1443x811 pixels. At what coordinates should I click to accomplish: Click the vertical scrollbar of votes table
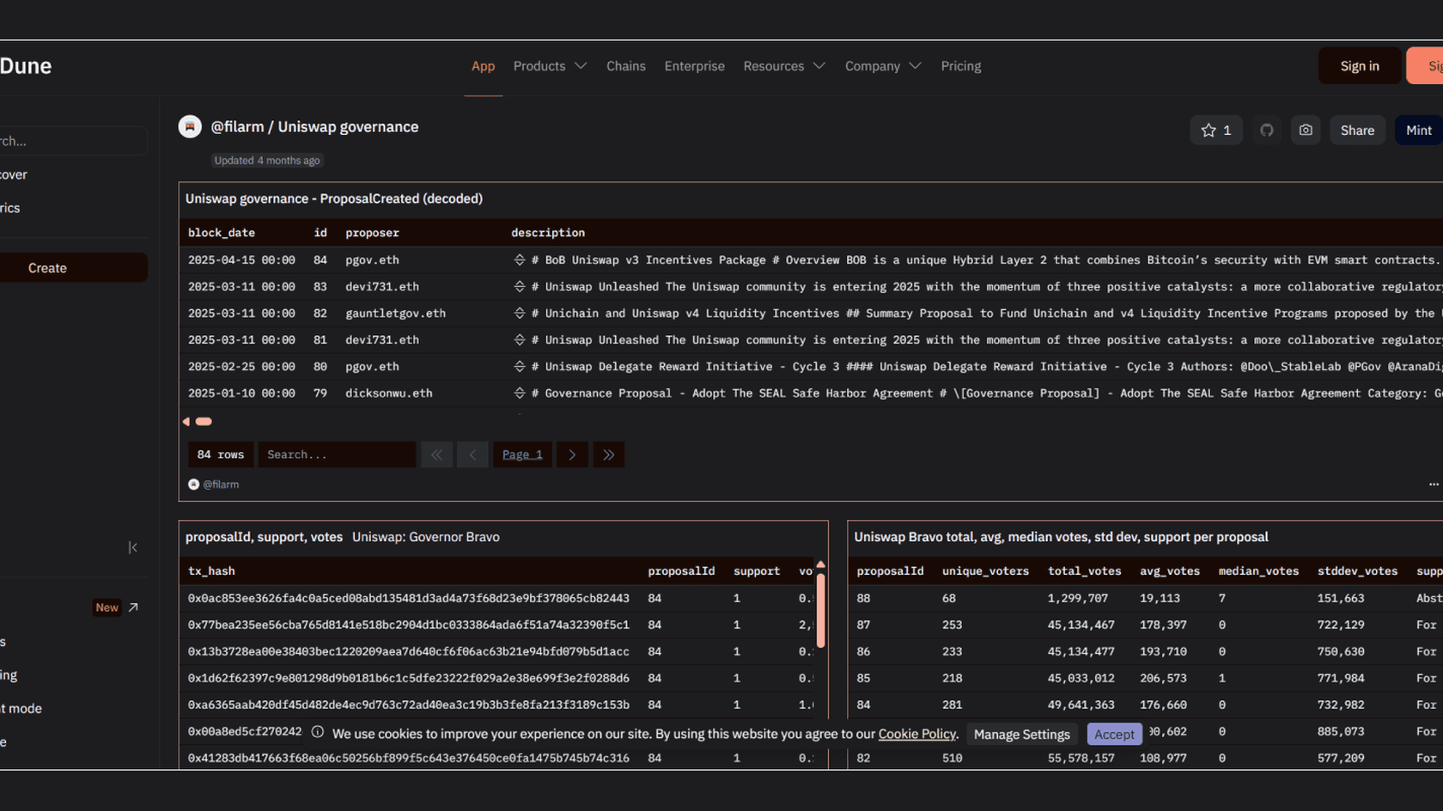820,610
